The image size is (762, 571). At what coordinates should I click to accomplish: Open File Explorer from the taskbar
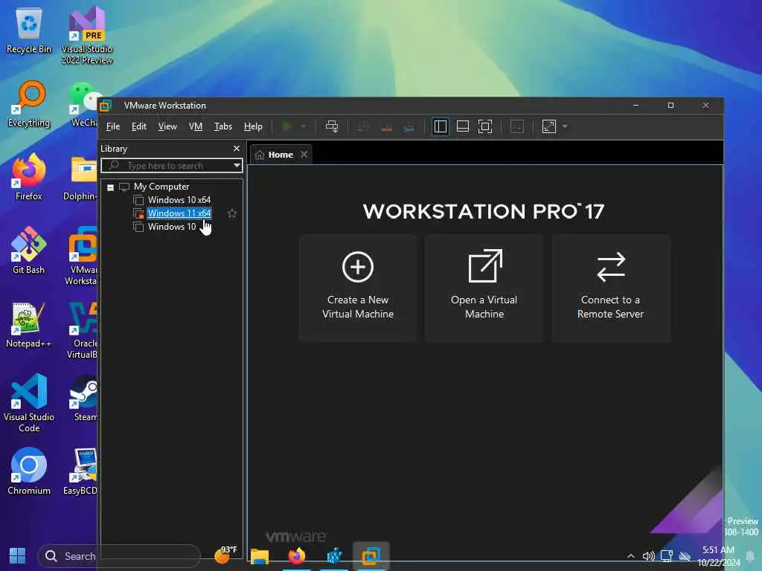(260, 556)
